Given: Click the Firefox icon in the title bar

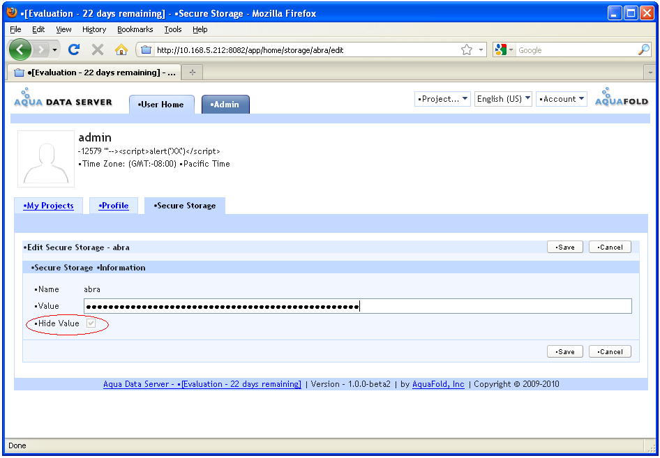Looking at the screenshot, I should [12, 13].
